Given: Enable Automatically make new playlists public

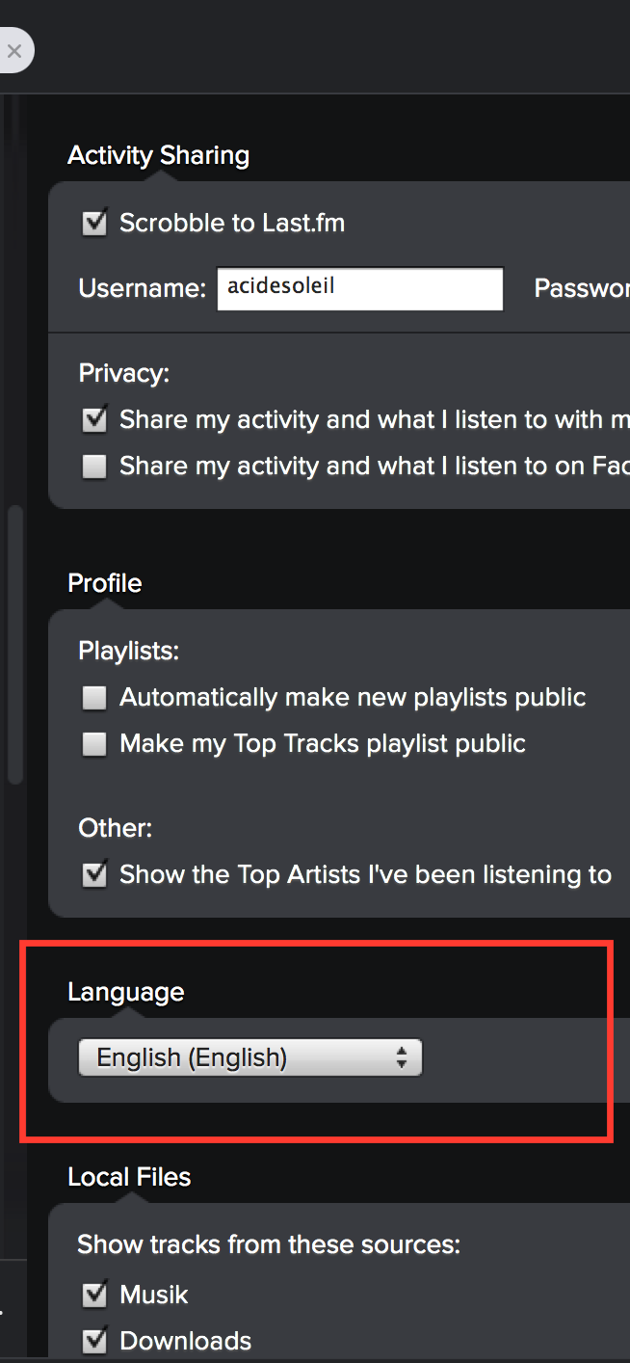Looking at the screenshot, I should (94, 698).
